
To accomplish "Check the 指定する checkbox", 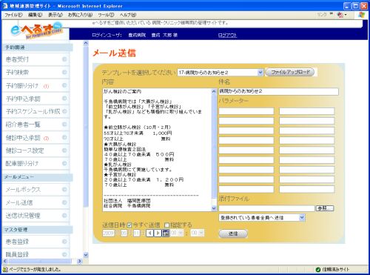I will (166, 225).
